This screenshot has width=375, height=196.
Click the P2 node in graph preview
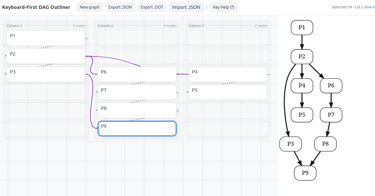(x=302, y=57)
